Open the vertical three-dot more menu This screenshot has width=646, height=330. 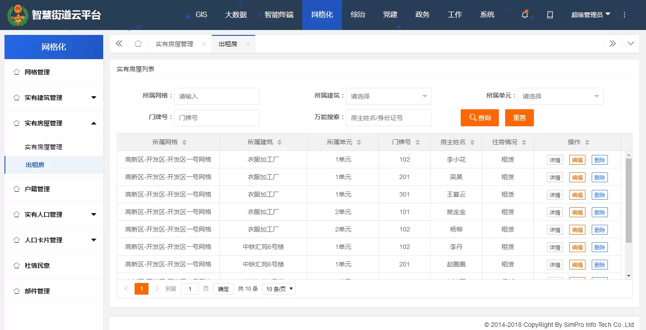[624, 15]
